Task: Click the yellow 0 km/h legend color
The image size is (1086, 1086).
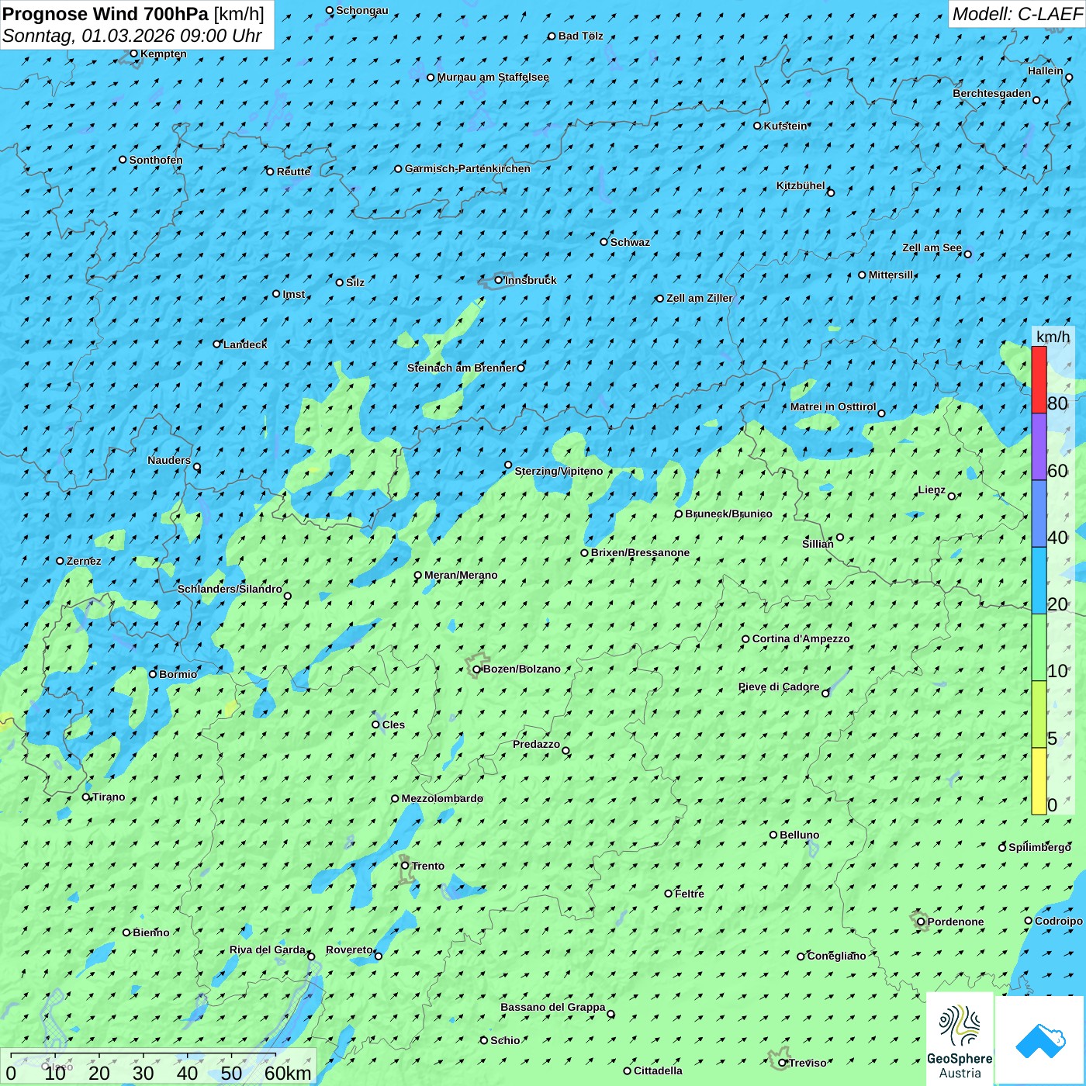Action: [1039, 781]
